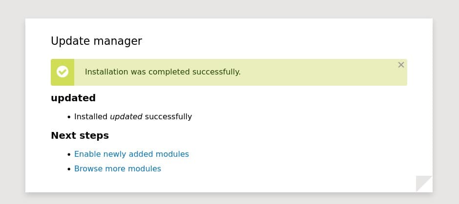Image resolution: width=459 pixels, height=204 pixels.
Task: Follow the Browse more modules link
Action: point(117,168)
